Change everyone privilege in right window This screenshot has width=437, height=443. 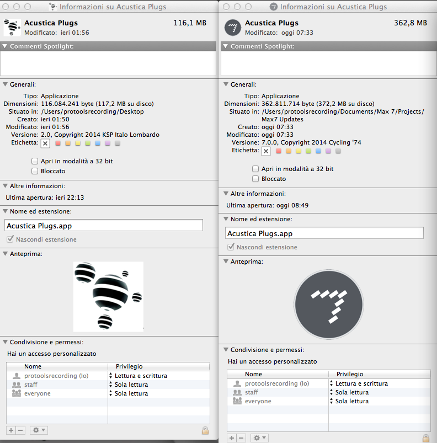tap(349, 401)
